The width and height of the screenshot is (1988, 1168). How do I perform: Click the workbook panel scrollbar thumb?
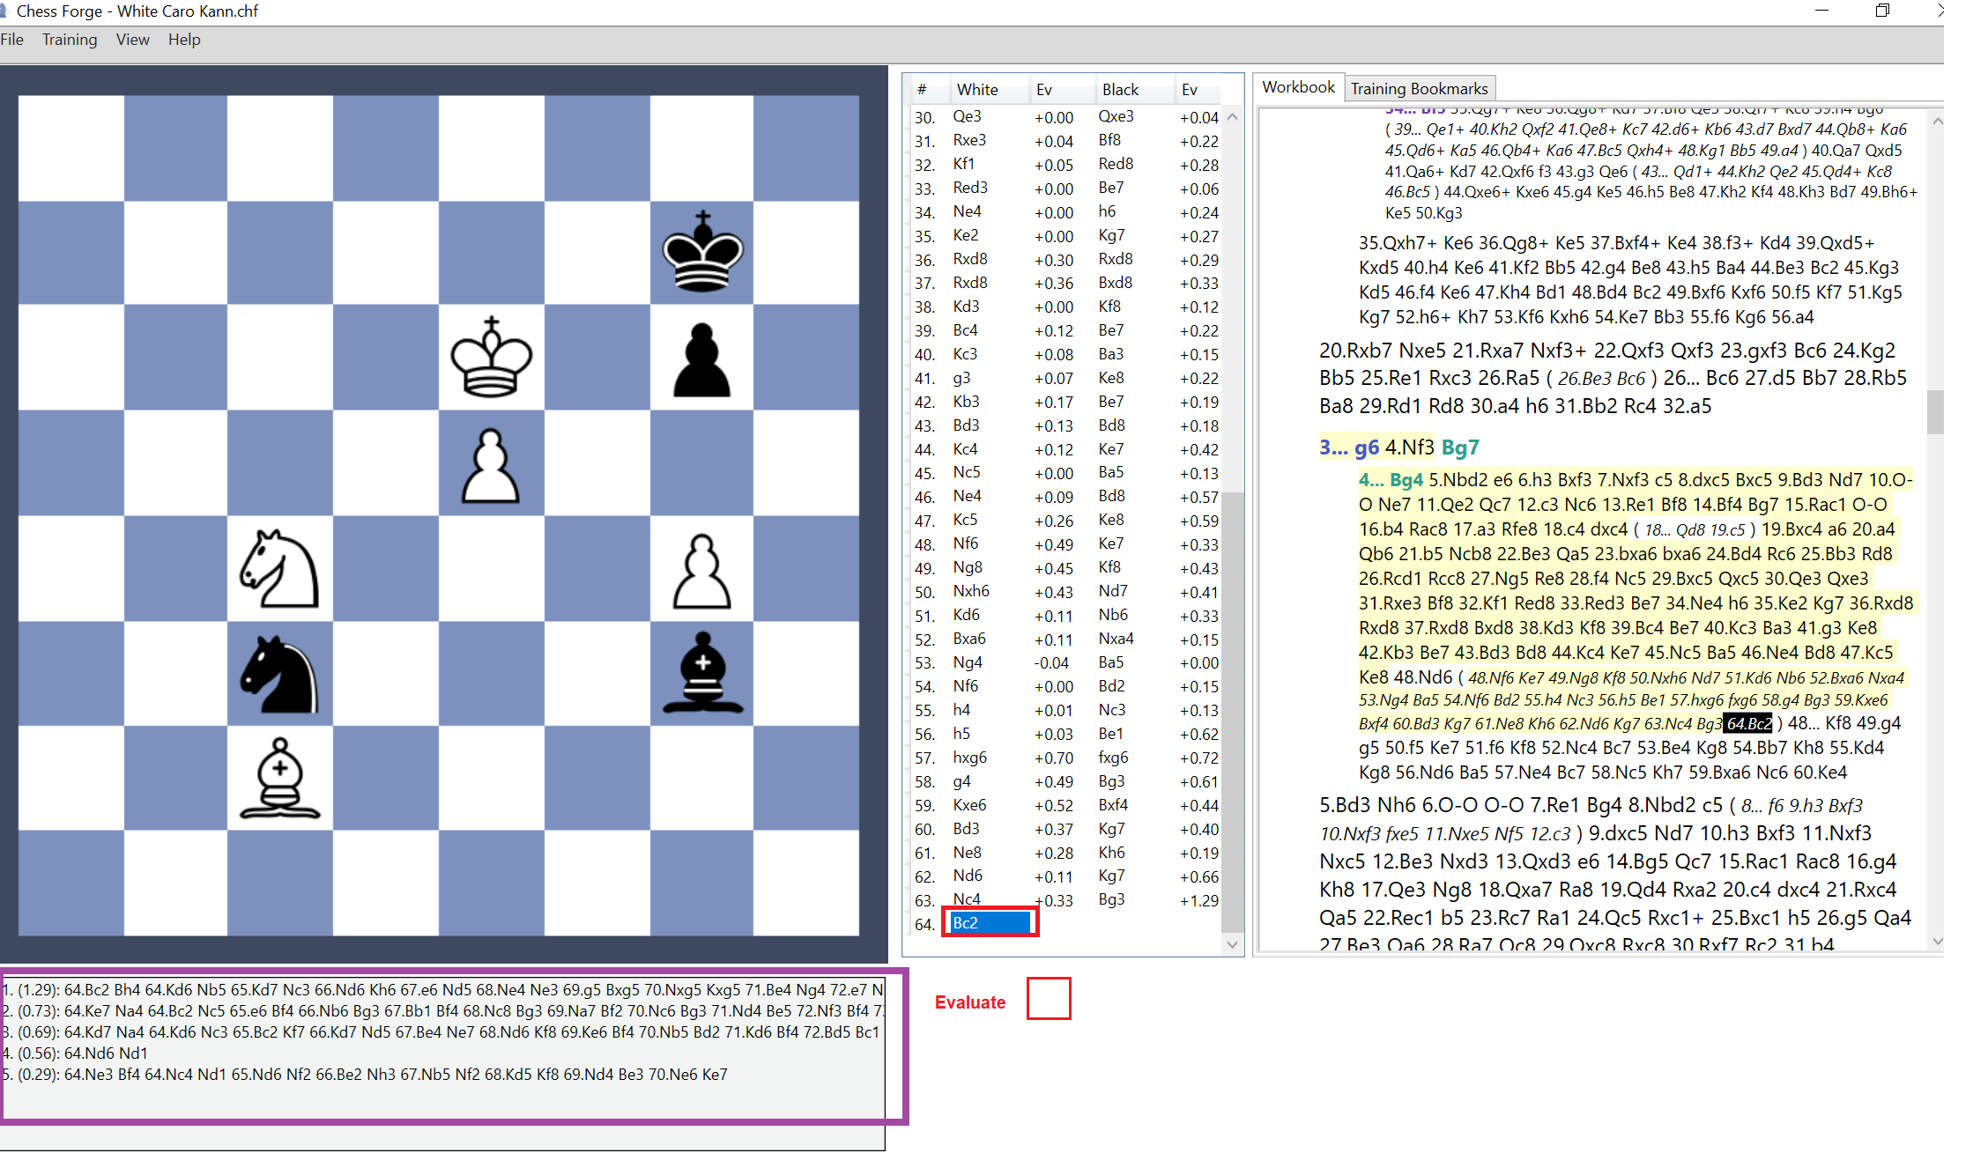point(1936,410)
